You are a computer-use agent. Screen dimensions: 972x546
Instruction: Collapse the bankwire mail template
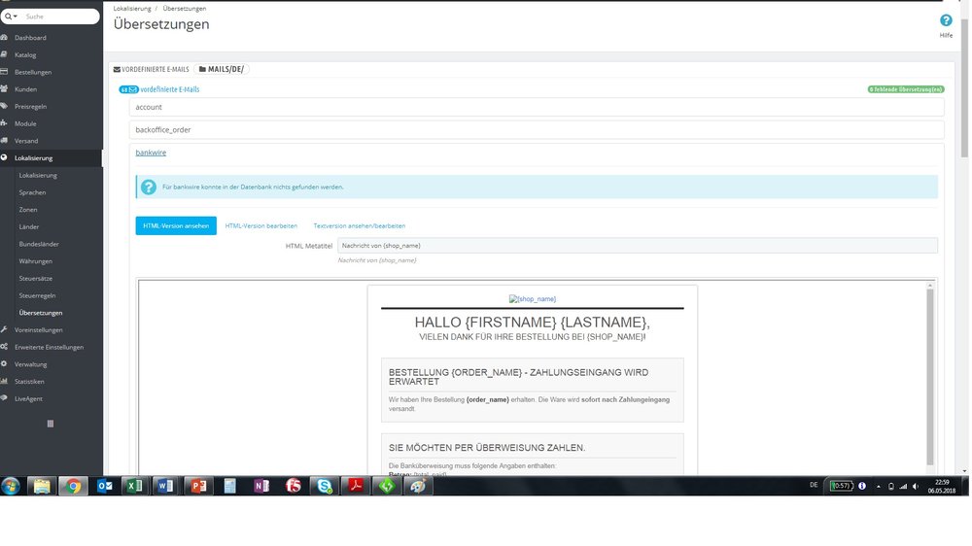pos(151,154)
